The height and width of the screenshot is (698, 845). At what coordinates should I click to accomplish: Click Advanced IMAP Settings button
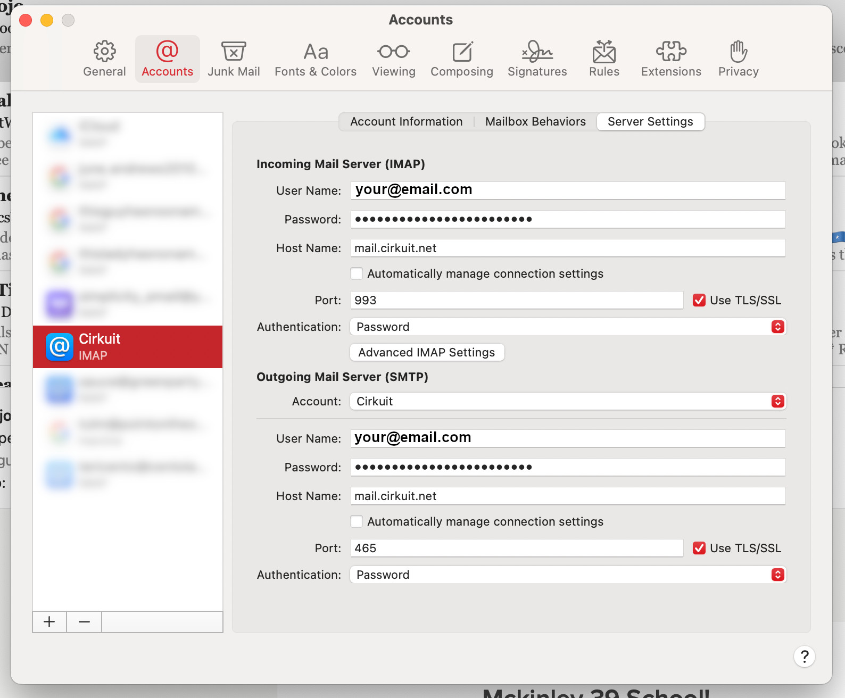point(427,352)
